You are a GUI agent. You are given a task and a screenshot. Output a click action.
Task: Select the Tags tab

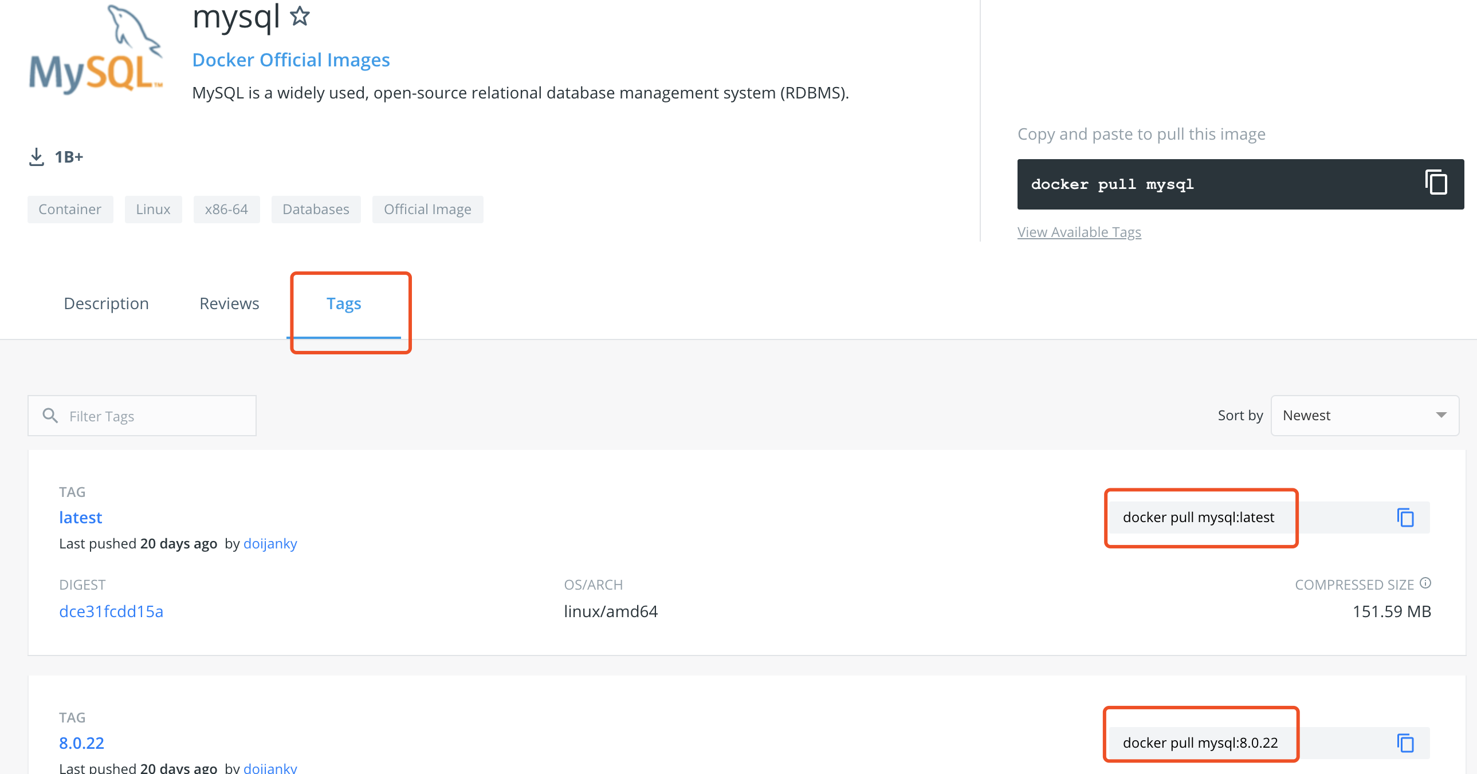pos(344,303)
